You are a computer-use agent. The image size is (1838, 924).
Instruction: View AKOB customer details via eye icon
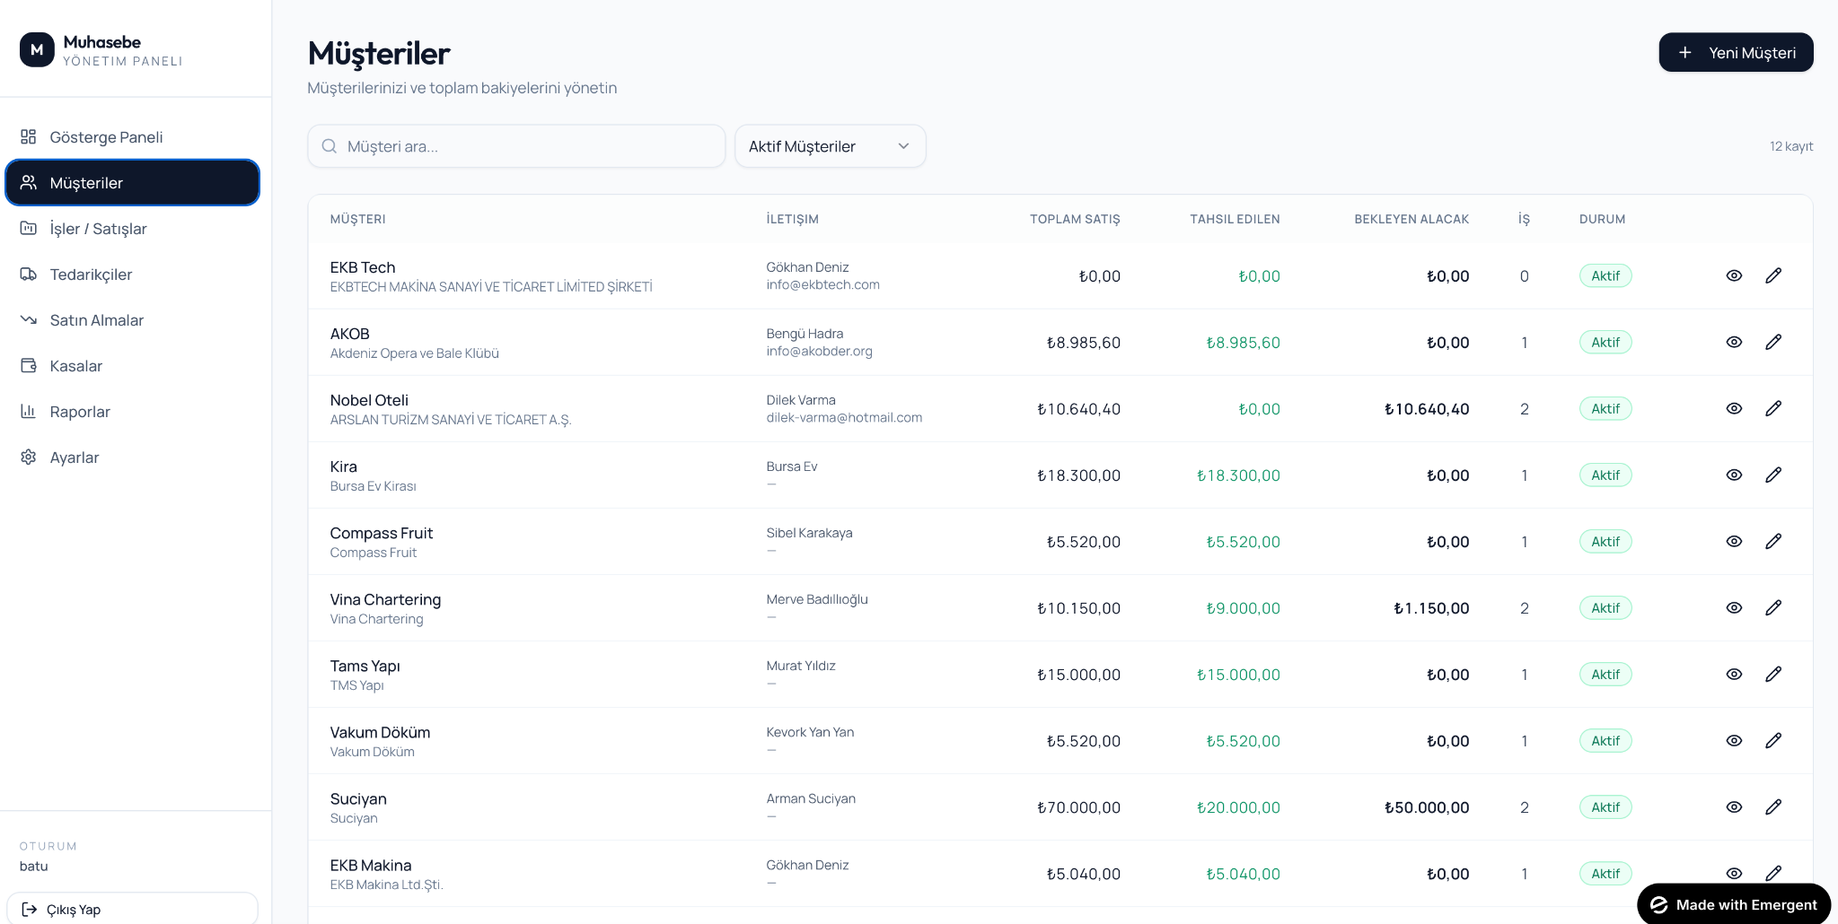pyautogui.click(x=1734, y=342)
